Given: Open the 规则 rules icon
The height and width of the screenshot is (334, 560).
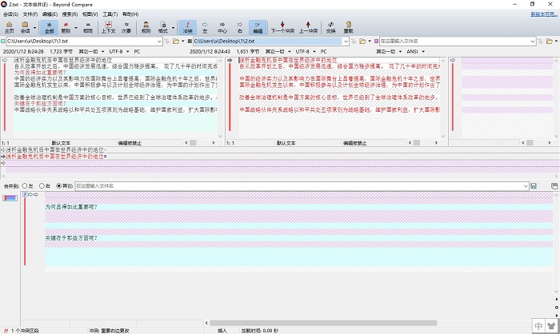Looking at the screenshot, I should 146,27.
